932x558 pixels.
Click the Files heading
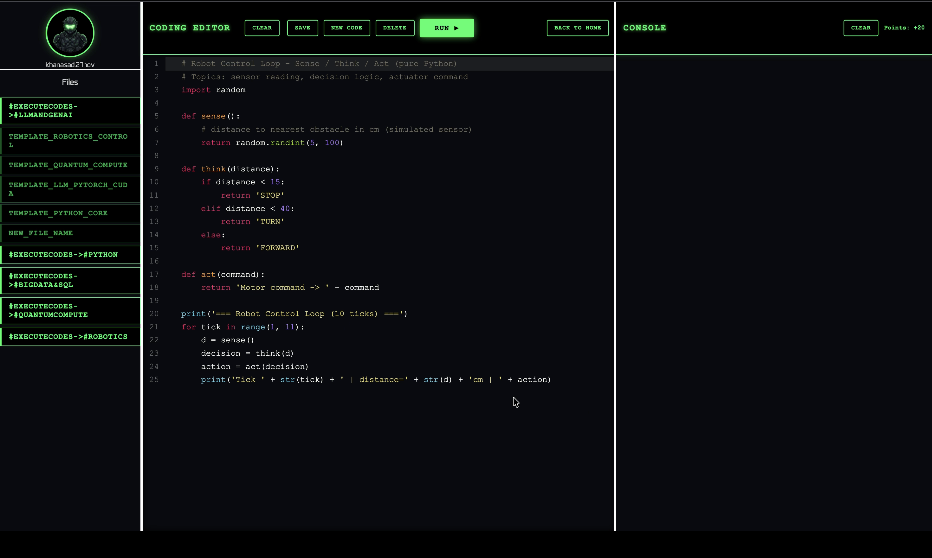tap(70, 82)
